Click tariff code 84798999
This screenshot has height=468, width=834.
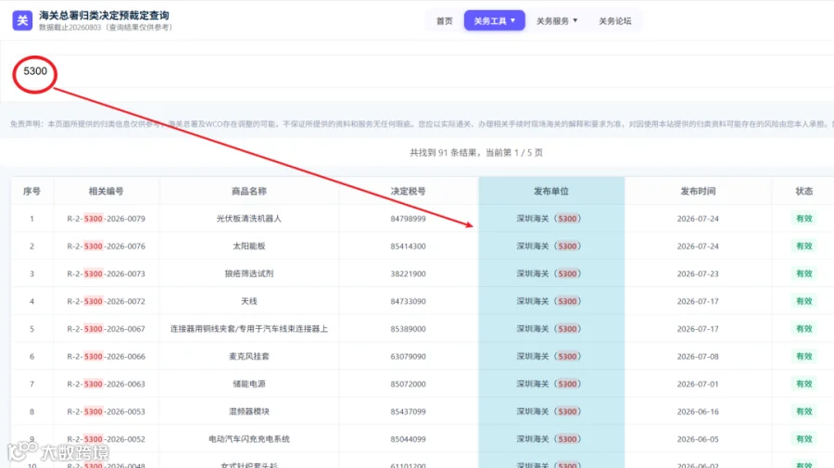pos(408,219)
